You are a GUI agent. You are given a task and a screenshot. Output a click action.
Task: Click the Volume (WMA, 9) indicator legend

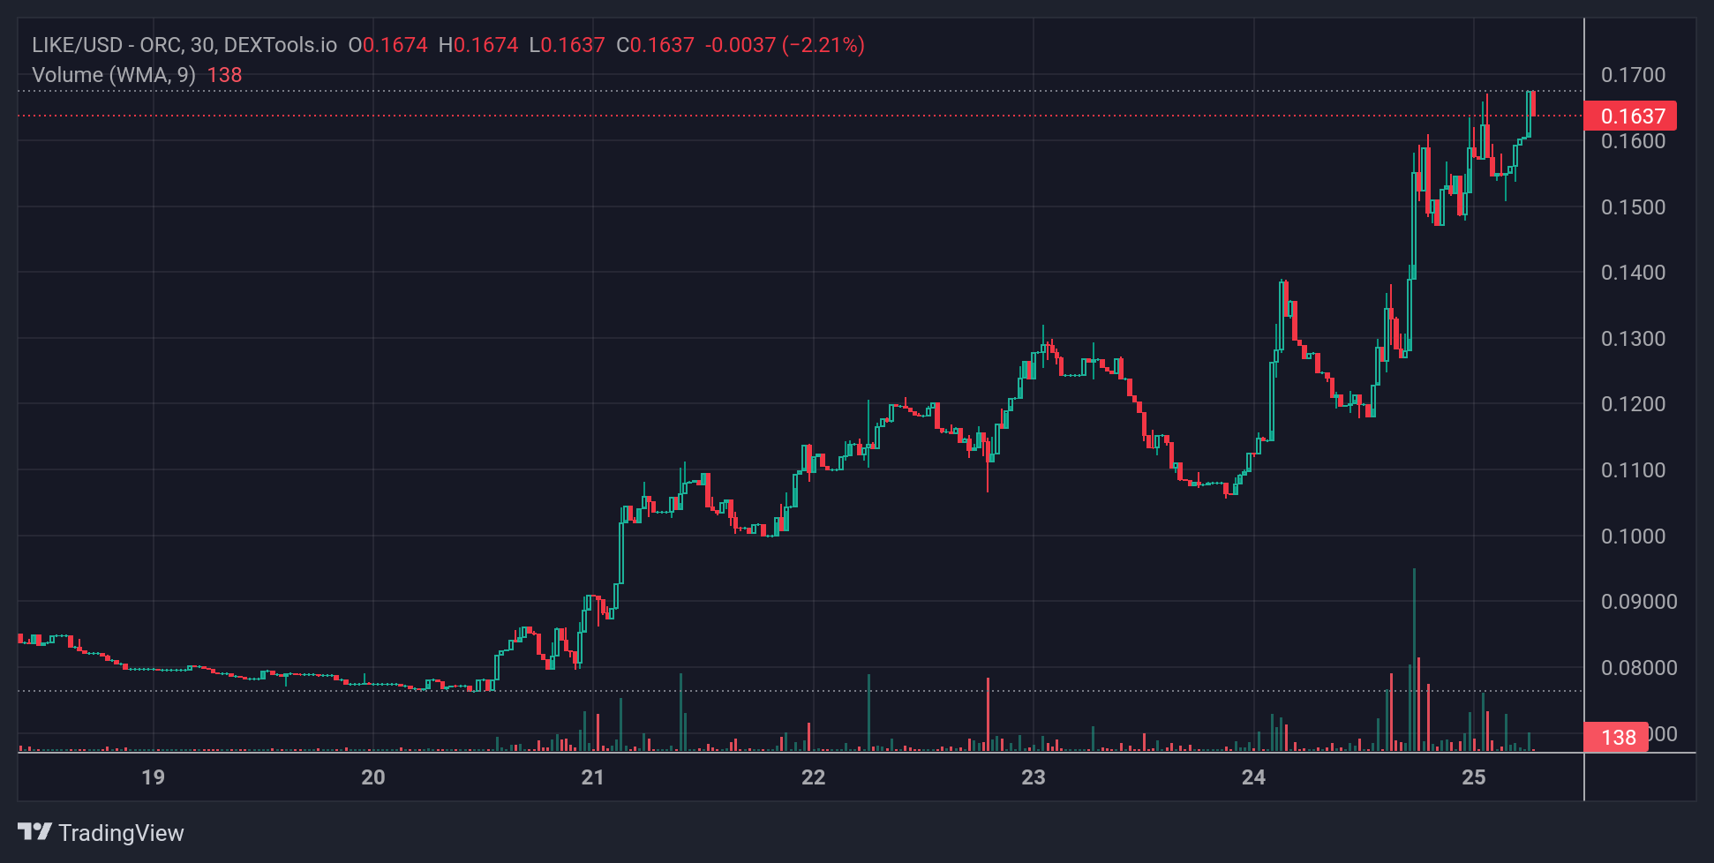(x=113, y=75)
